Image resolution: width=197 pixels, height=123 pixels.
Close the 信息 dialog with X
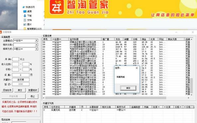[137, 68]
